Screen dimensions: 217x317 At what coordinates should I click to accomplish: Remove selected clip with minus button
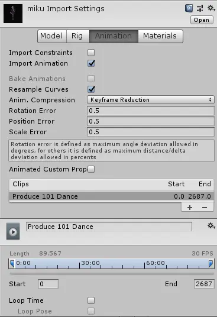pos(205,208)
